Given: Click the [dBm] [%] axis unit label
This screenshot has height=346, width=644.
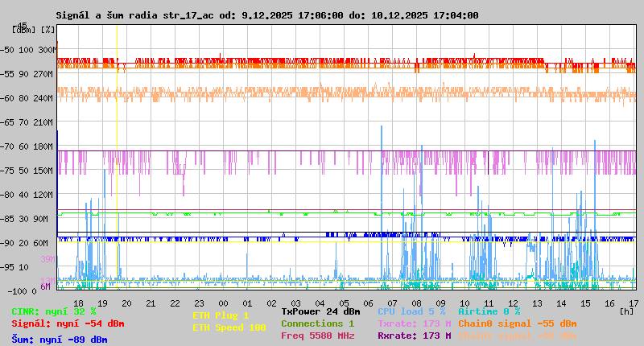Looking at the screenshot, I should [x=34, y=30].
